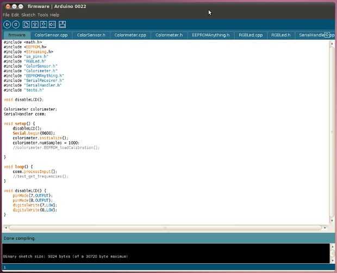
Task: Click the '#include "RGBLed.h"' line
Action: pos(25,61)
